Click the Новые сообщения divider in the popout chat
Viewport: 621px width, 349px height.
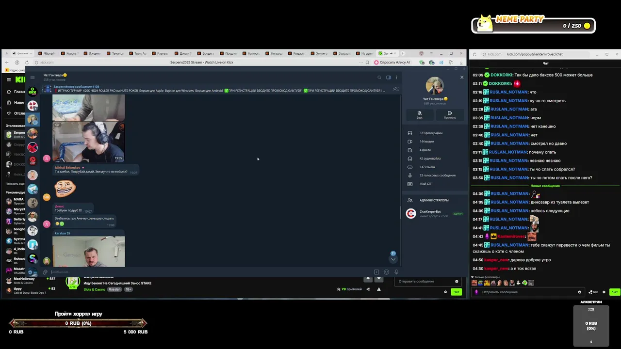point(545,186)
